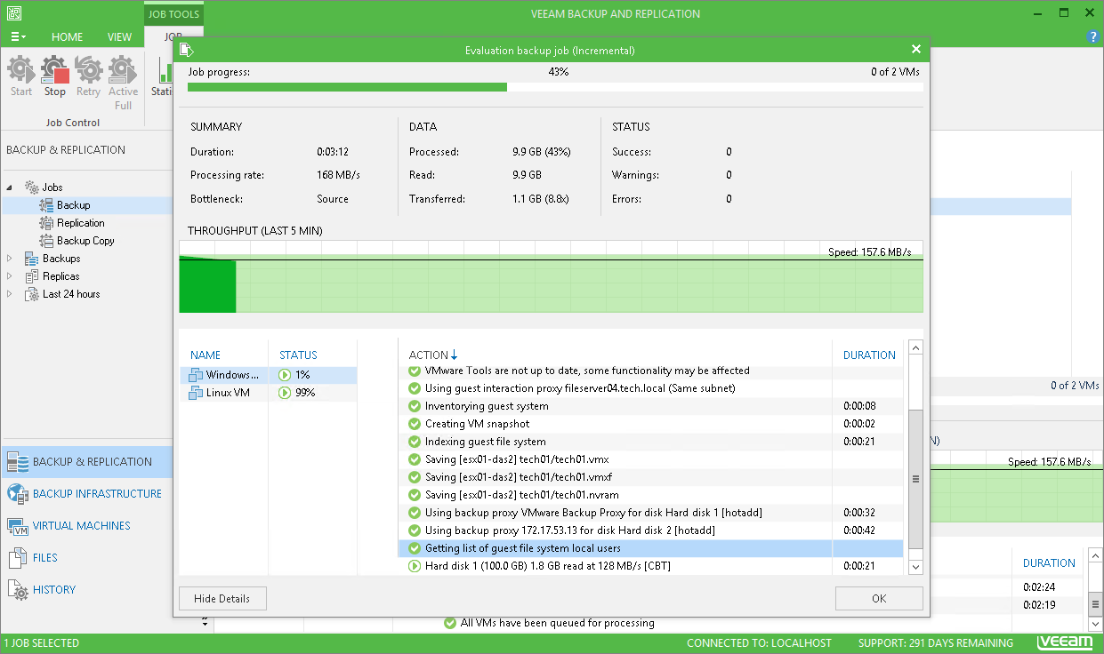Click the Hide Details button
The height and width of the screenshot is (654, 1104).
[222, 599]
